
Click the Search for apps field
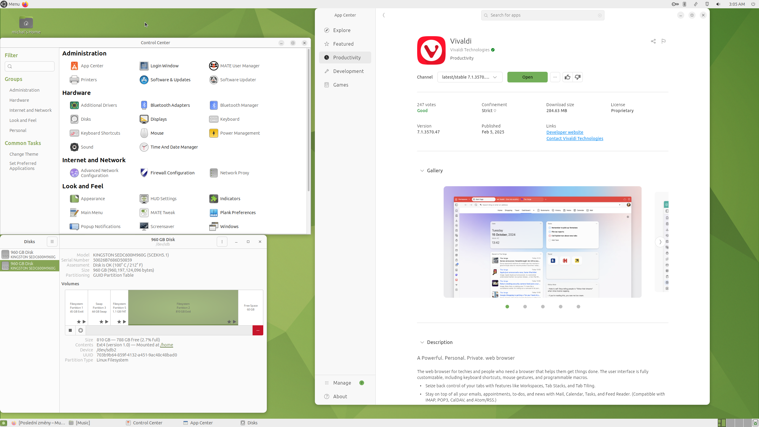coord(542,15)
